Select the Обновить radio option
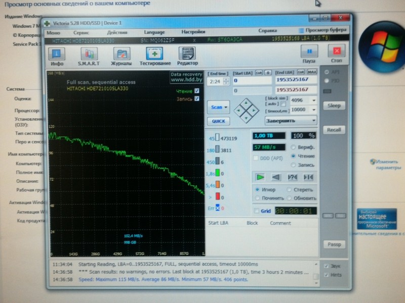This screenshot has height=303, width=405. pos(289,198)
